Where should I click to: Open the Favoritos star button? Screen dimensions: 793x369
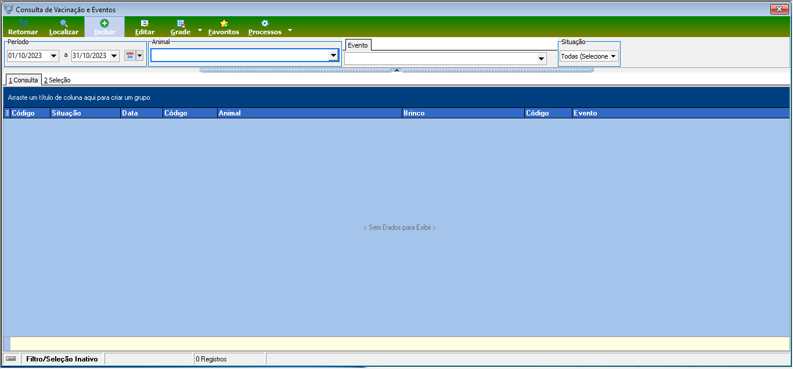tap(224, 27)
